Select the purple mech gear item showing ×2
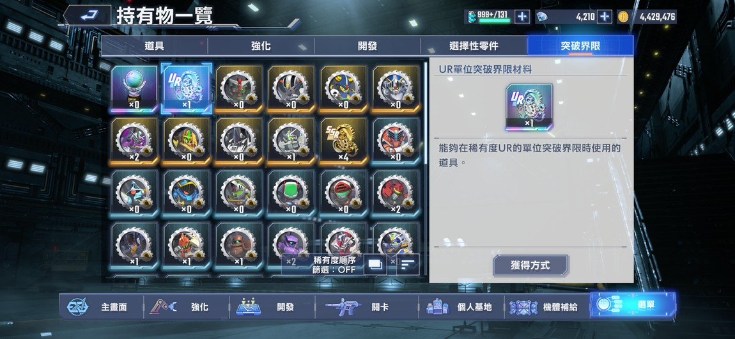 [134, 141]
